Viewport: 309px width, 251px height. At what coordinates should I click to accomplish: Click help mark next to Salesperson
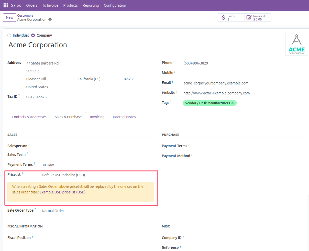pyautogui.click(x=29, y=145)
